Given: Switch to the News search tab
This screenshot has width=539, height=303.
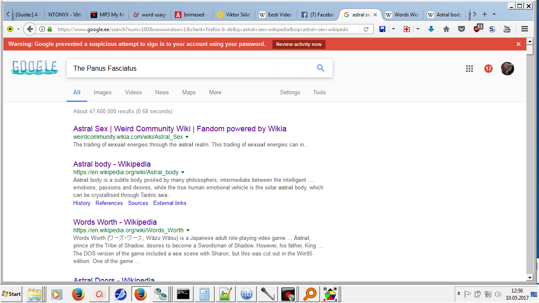Looking at the screenshot, I should (162, 92).
